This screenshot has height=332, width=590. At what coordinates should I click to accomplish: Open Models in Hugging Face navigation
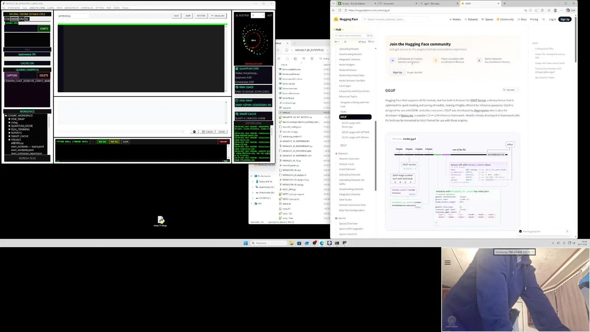coord(455,19)
